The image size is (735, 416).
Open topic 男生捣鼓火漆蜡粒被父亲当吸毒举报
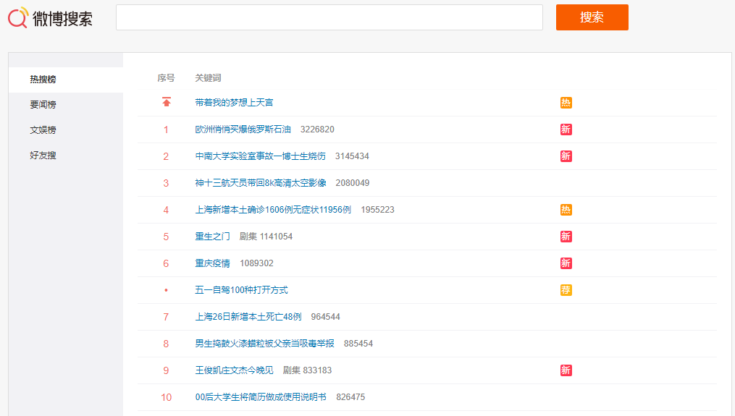pos(264,344)
